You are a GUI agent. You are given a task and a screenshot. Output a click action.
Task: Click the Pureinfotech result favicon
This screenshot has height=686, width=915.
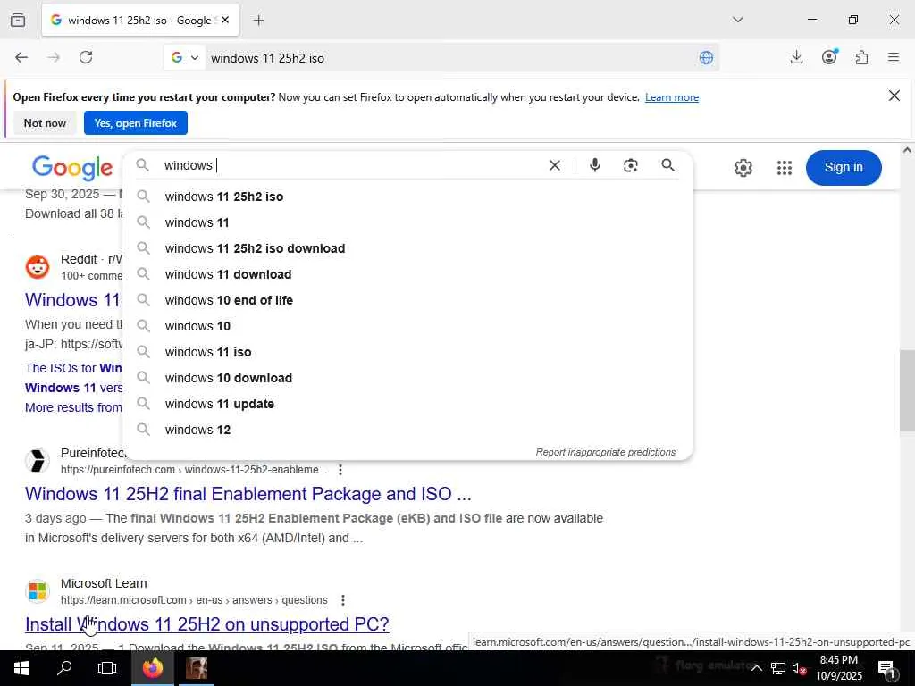click(x=38, y=461)
